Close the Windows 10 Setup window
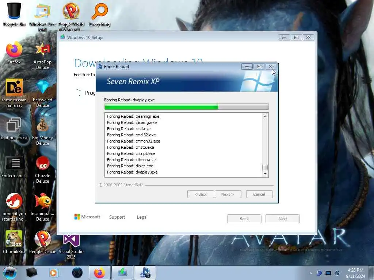Viewport: 374px width, 280px height. [x=308, y=38]
